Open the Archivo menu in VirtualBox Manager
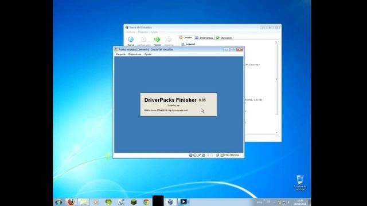The image size is (367, 206). click(x=131, y=32)
